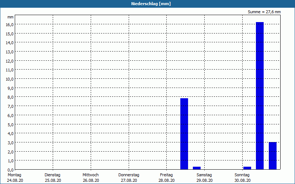Click the 0,0 y-axis tick label
Viewport: 295px width, 184px height.
point(10,170)
